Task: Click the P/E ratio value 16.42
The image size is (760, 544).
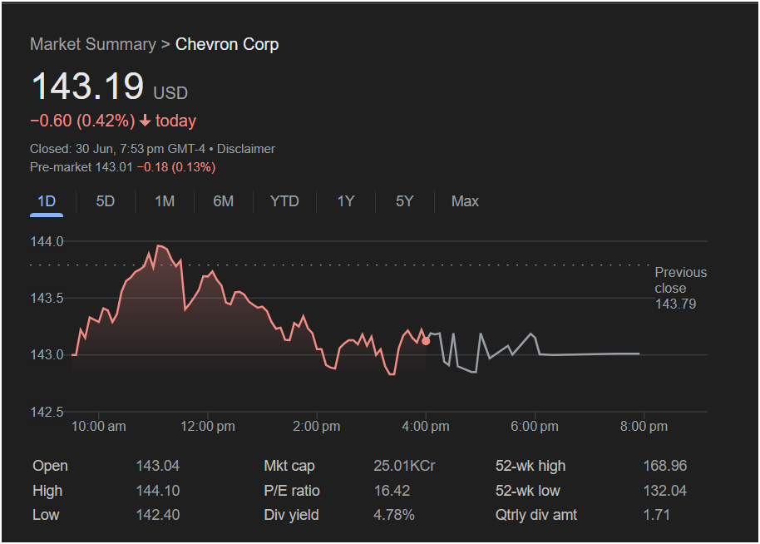Action: 392,491
